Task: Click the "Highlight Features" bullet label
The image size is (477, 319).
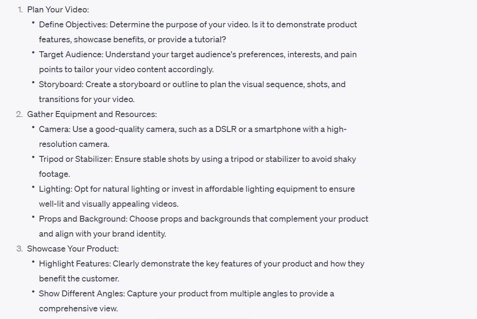Action: pos(74,263)
